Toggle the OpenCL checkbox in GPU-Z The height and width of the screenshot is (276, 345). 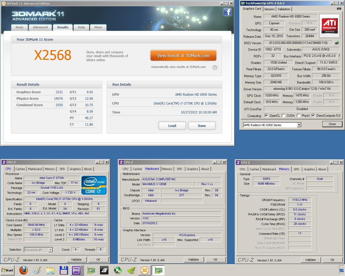pos(266,116)
